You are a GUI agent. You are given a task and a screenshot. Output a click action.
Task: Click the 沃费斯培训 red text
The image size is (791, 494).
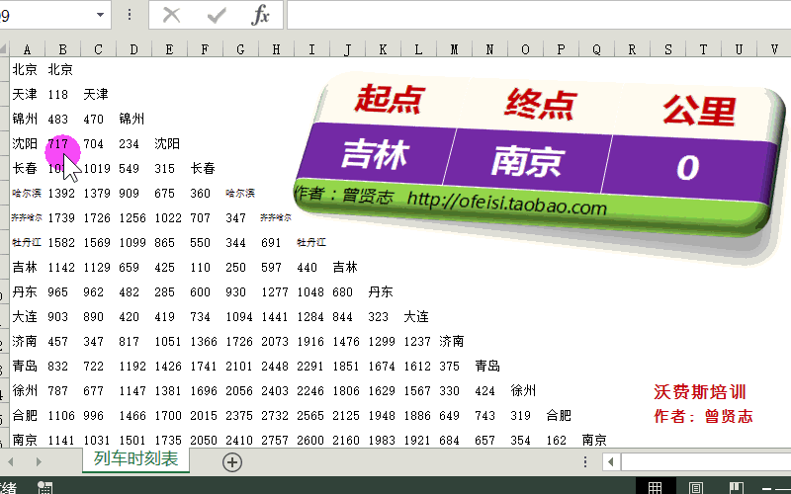700,391
